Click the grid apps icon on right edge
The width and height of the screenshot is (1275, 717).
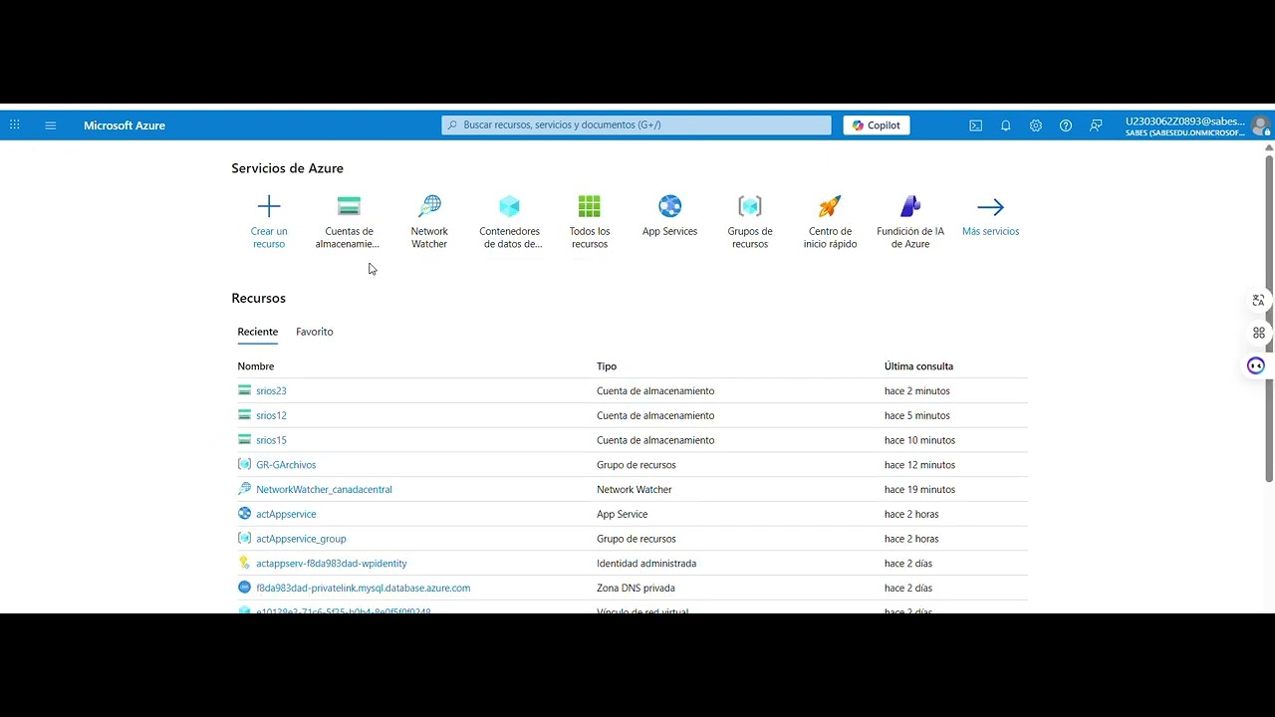1258,333
